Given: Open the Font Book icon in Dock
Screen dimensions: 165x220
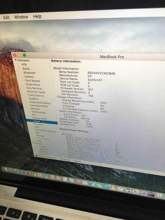Looking at the screenshot, I should click(159, 195).
